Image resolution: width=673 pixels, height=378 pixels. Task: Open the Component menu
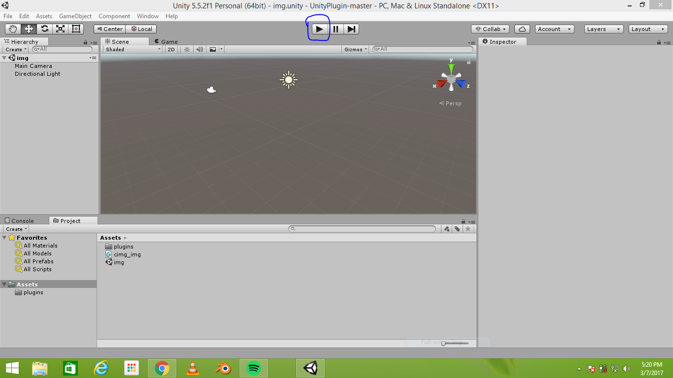tap(114, 16)
